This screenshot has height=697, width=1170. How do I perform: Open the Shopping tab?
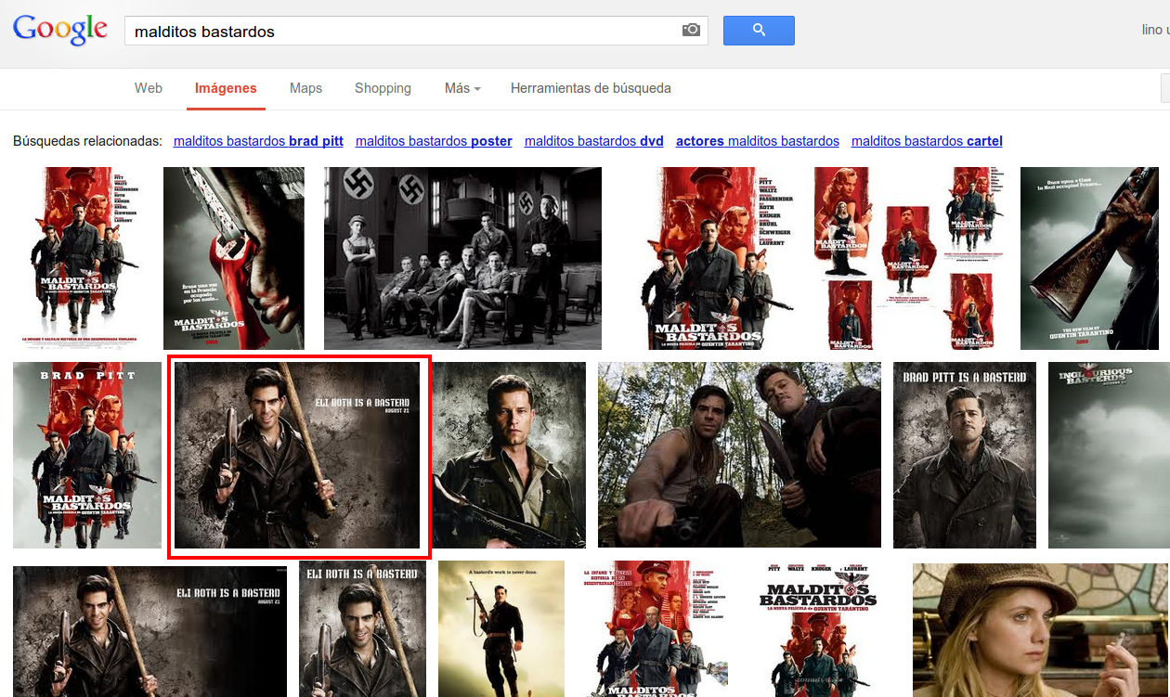coord(383,88)
